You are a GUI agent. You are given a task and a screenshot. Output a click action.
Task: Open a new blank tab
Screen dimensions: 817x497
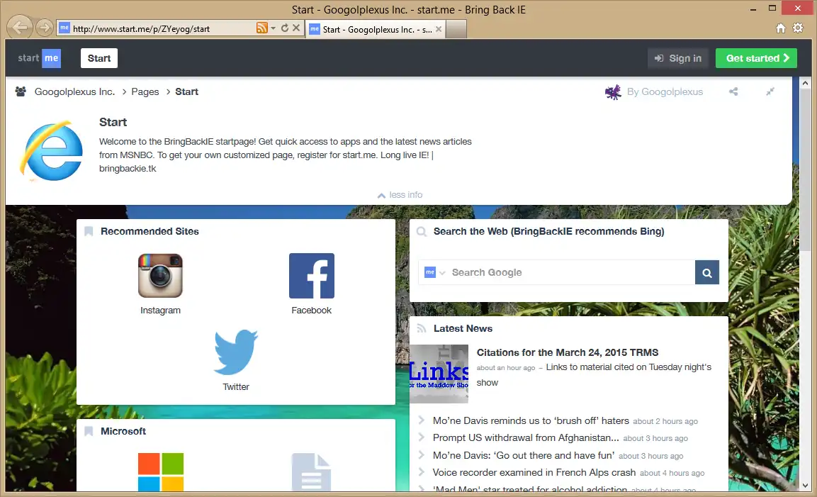(x=456, y=29)
